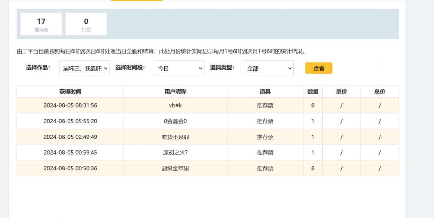Click the 用户昵称 column header
This screenshot has width=434, height=218.
(175, 91)
